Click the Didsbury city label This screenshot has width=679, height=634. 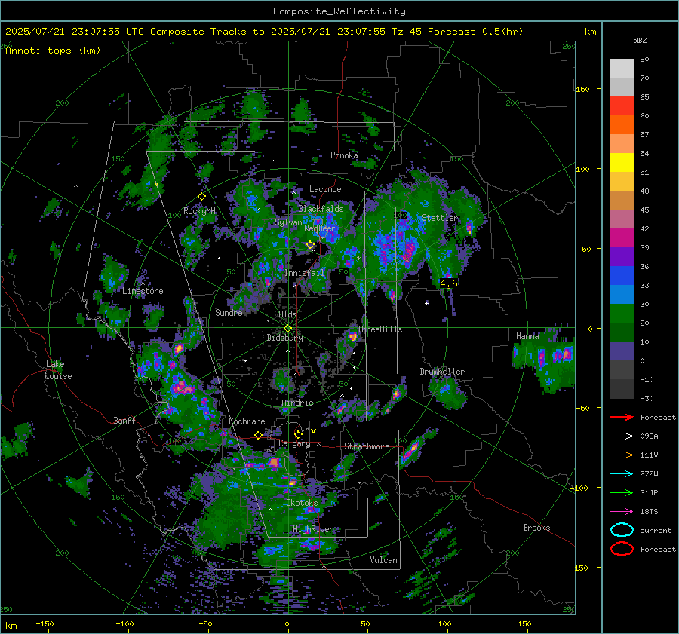[284, 338]
